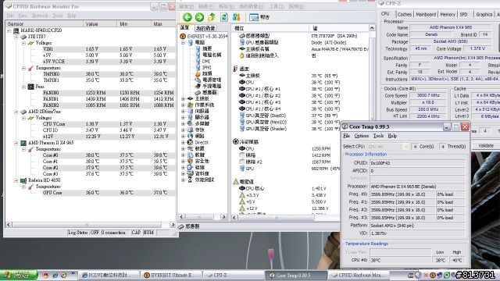Screen dimensions: 500x281
Task: Click Validate button in CPU-Z
Action: pyautogui.click(x=486, y=146)
